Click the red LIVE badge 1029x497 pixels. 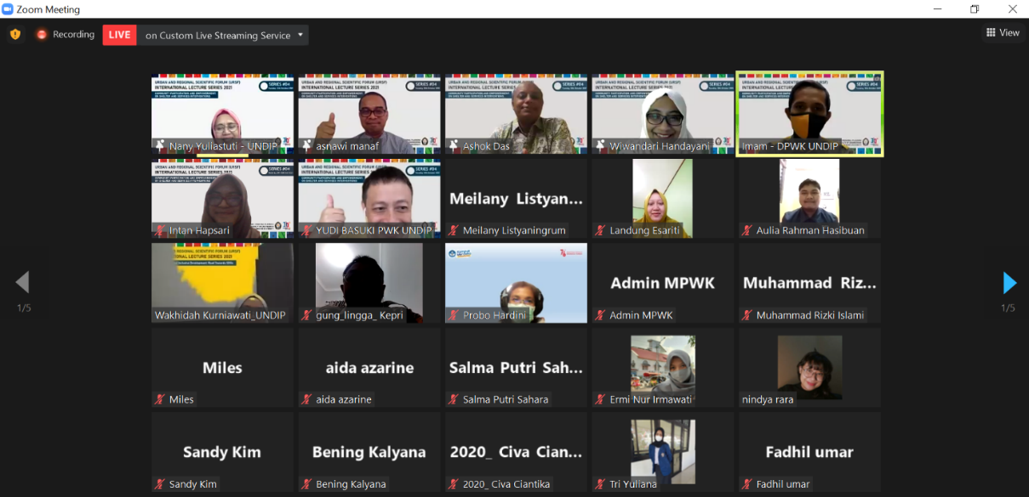click(x=119, y=35)
